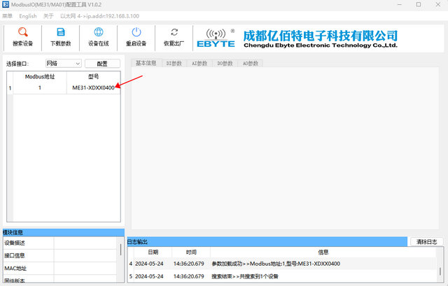Select the MAC地址 row in module info

28,268
